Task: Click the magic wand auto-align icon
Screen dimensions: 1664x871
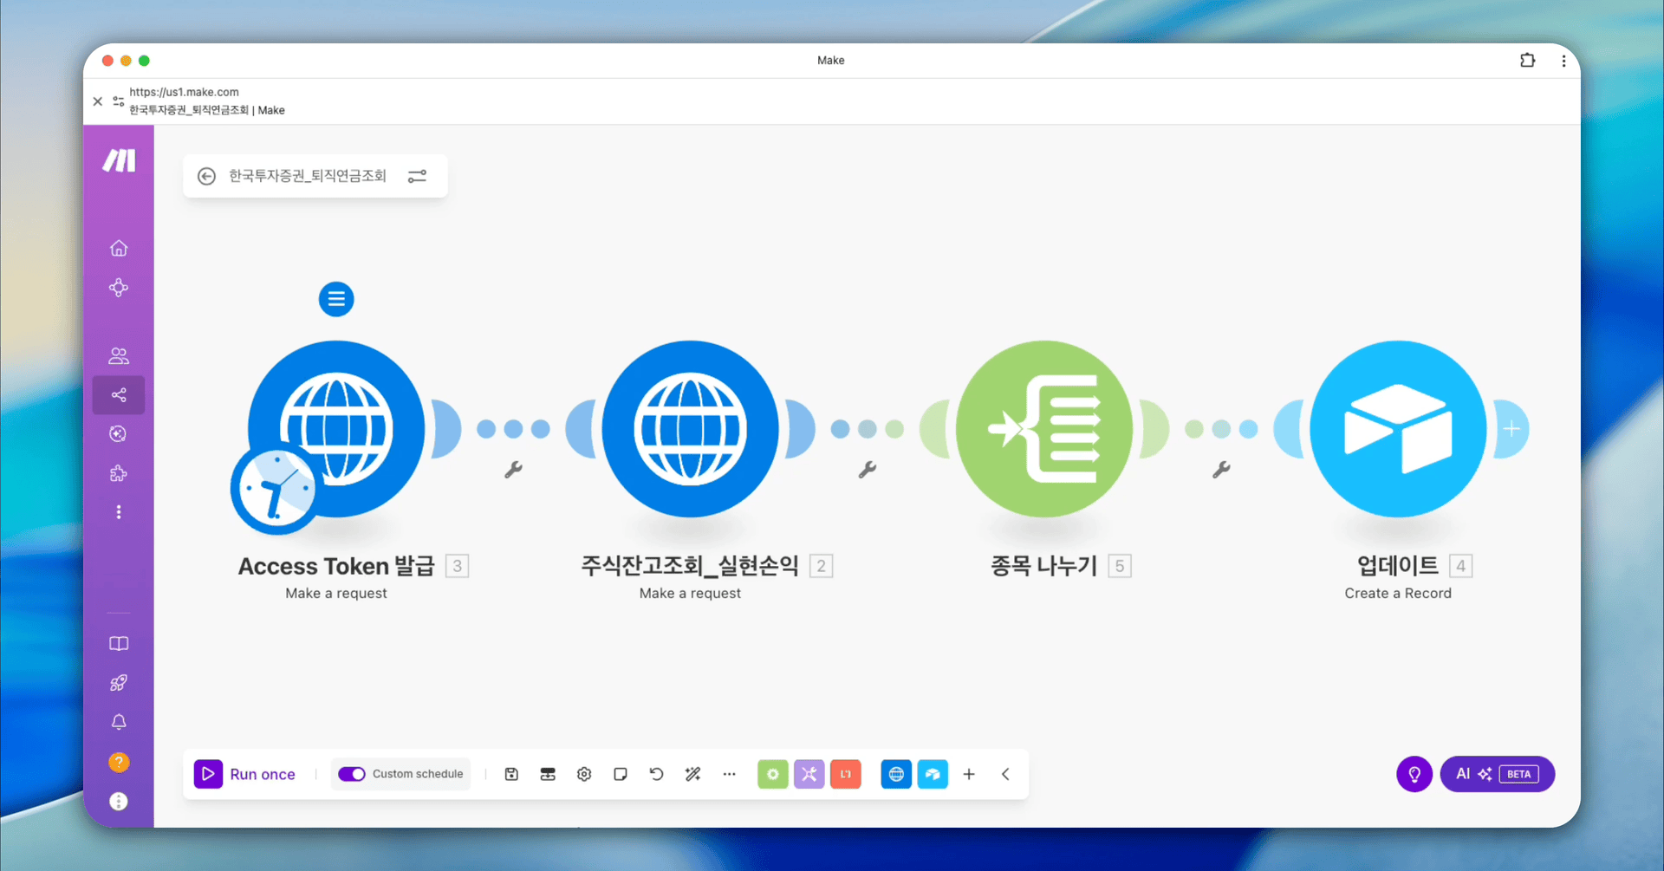Action: [693, 774]
